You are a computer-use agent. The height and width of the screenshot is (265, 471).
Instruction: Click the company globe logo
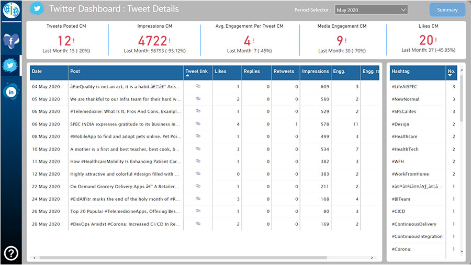coord(12,10)
